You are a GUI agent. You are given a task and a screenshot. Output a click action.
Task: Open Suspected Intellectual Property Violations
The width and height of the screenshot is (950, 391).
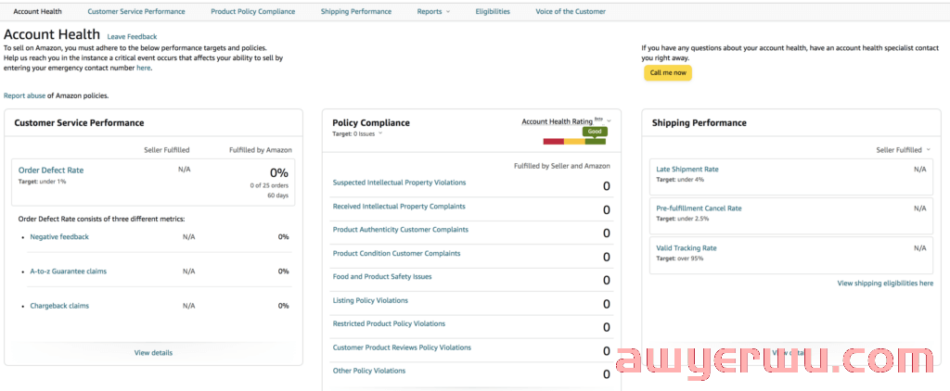(x=399, y=183)
